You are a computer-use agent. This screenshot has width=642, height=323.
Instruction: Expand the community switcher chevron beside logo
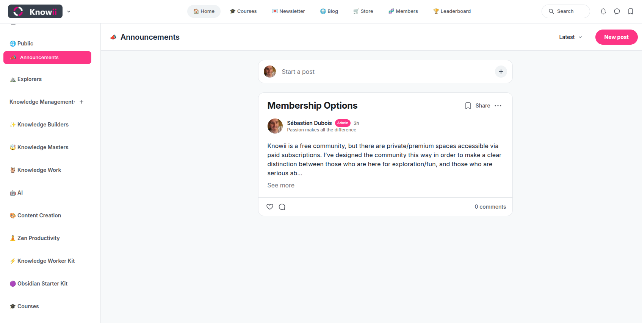pos(69,11)
